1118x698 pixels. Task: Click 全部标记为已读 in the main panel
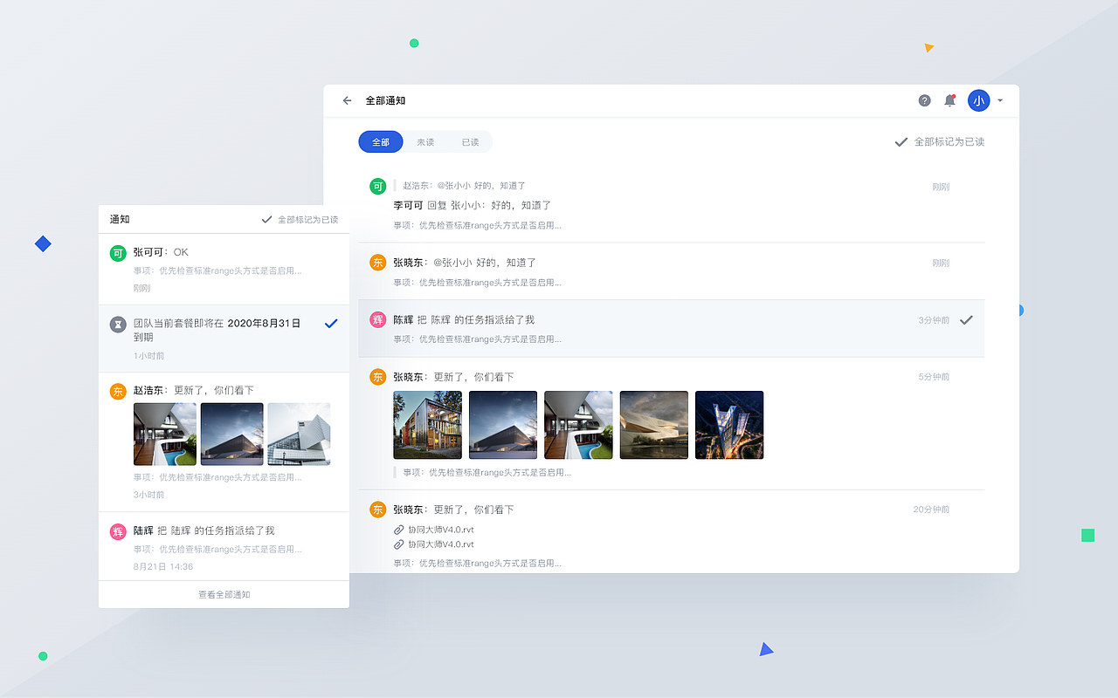[x=949, y=140]
